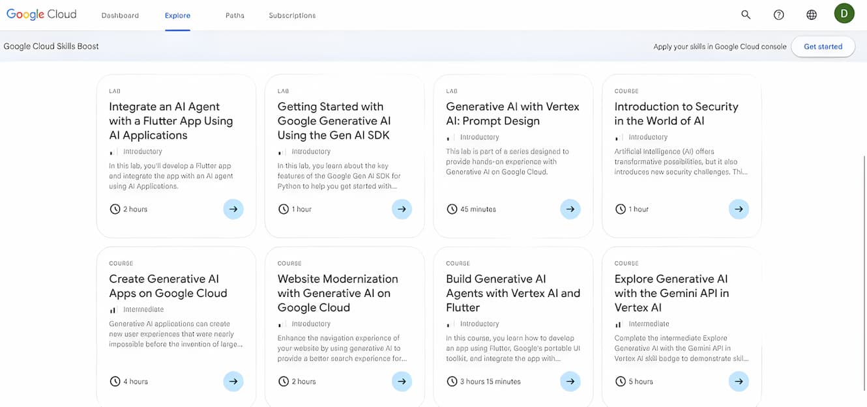Go to the Dashboard tab

[120, 16]
